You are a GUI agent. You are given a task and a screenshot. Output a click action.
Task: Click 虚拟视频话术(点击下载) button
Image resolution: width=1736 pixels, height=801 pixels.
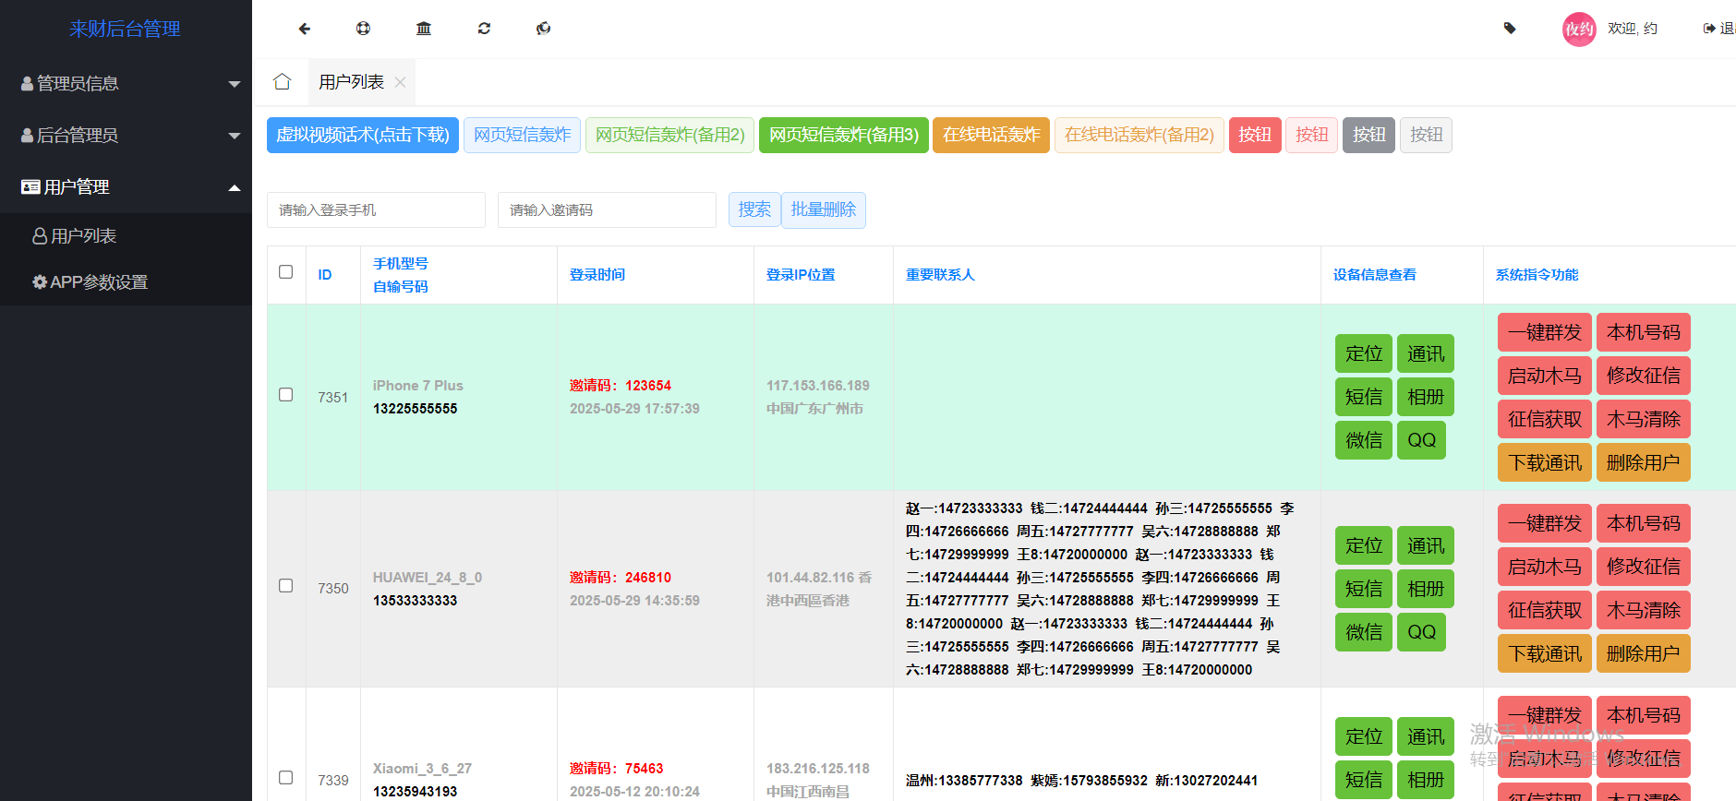click(363, 135)
